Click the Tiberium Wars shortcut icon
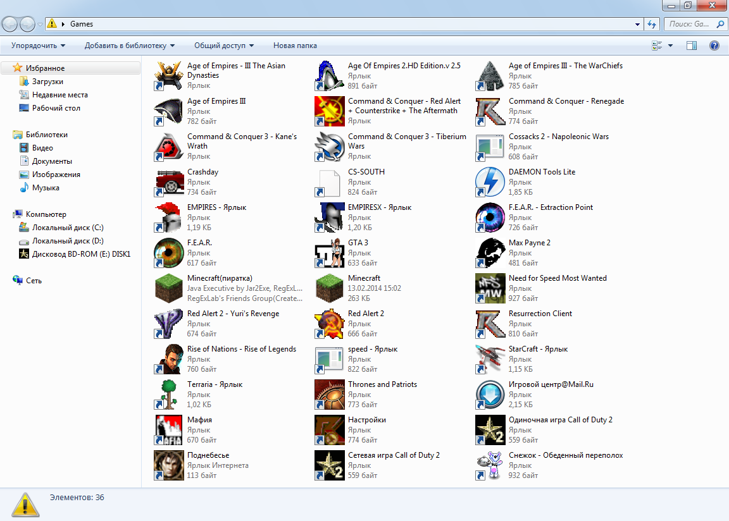729x521 pixels. click(330, 146)
